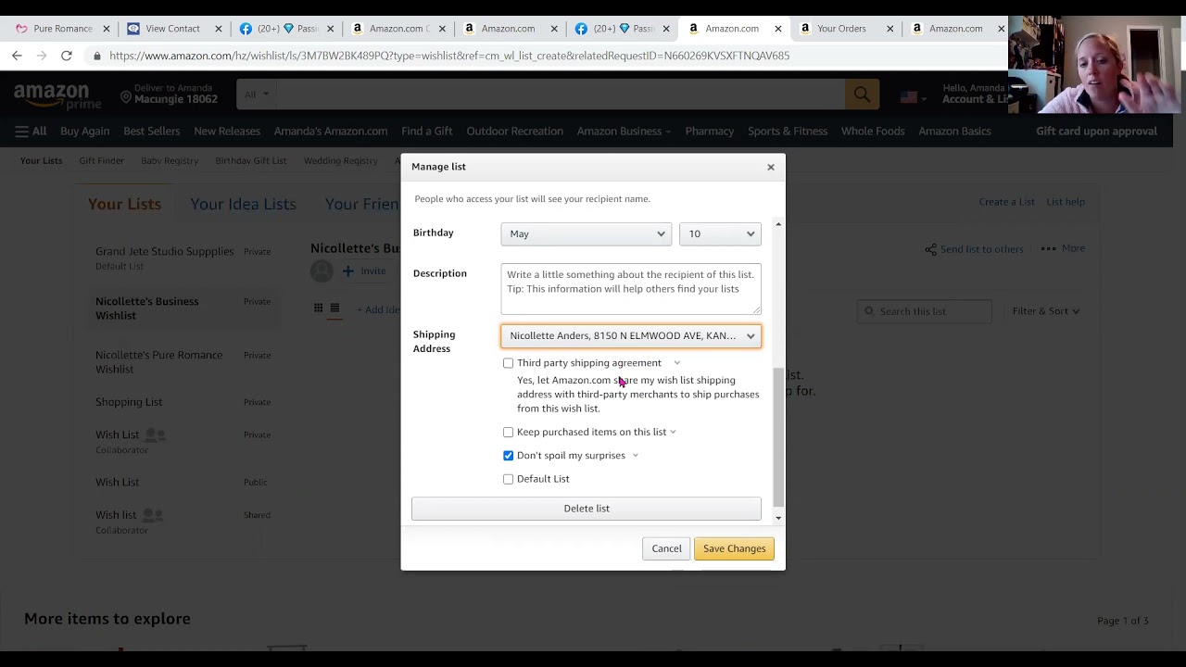1186x667 pixels.
Task: Check the Default List checkbox
Action: click(508, 479)
